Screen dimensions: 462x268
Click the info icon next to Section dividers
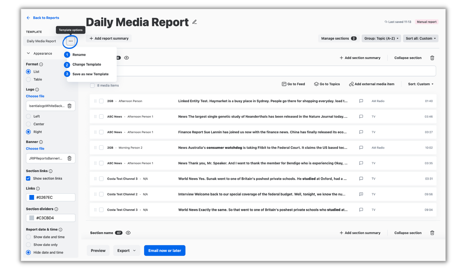[x=56, y=209]
